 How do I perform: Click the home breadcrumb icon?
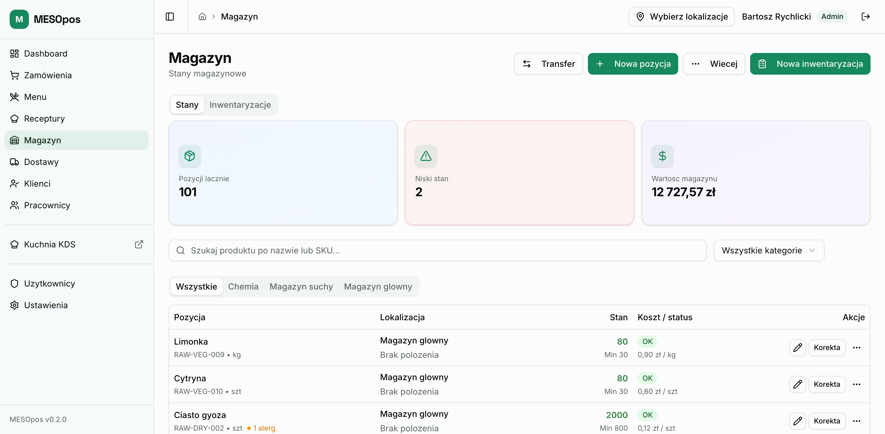(202, 17)
